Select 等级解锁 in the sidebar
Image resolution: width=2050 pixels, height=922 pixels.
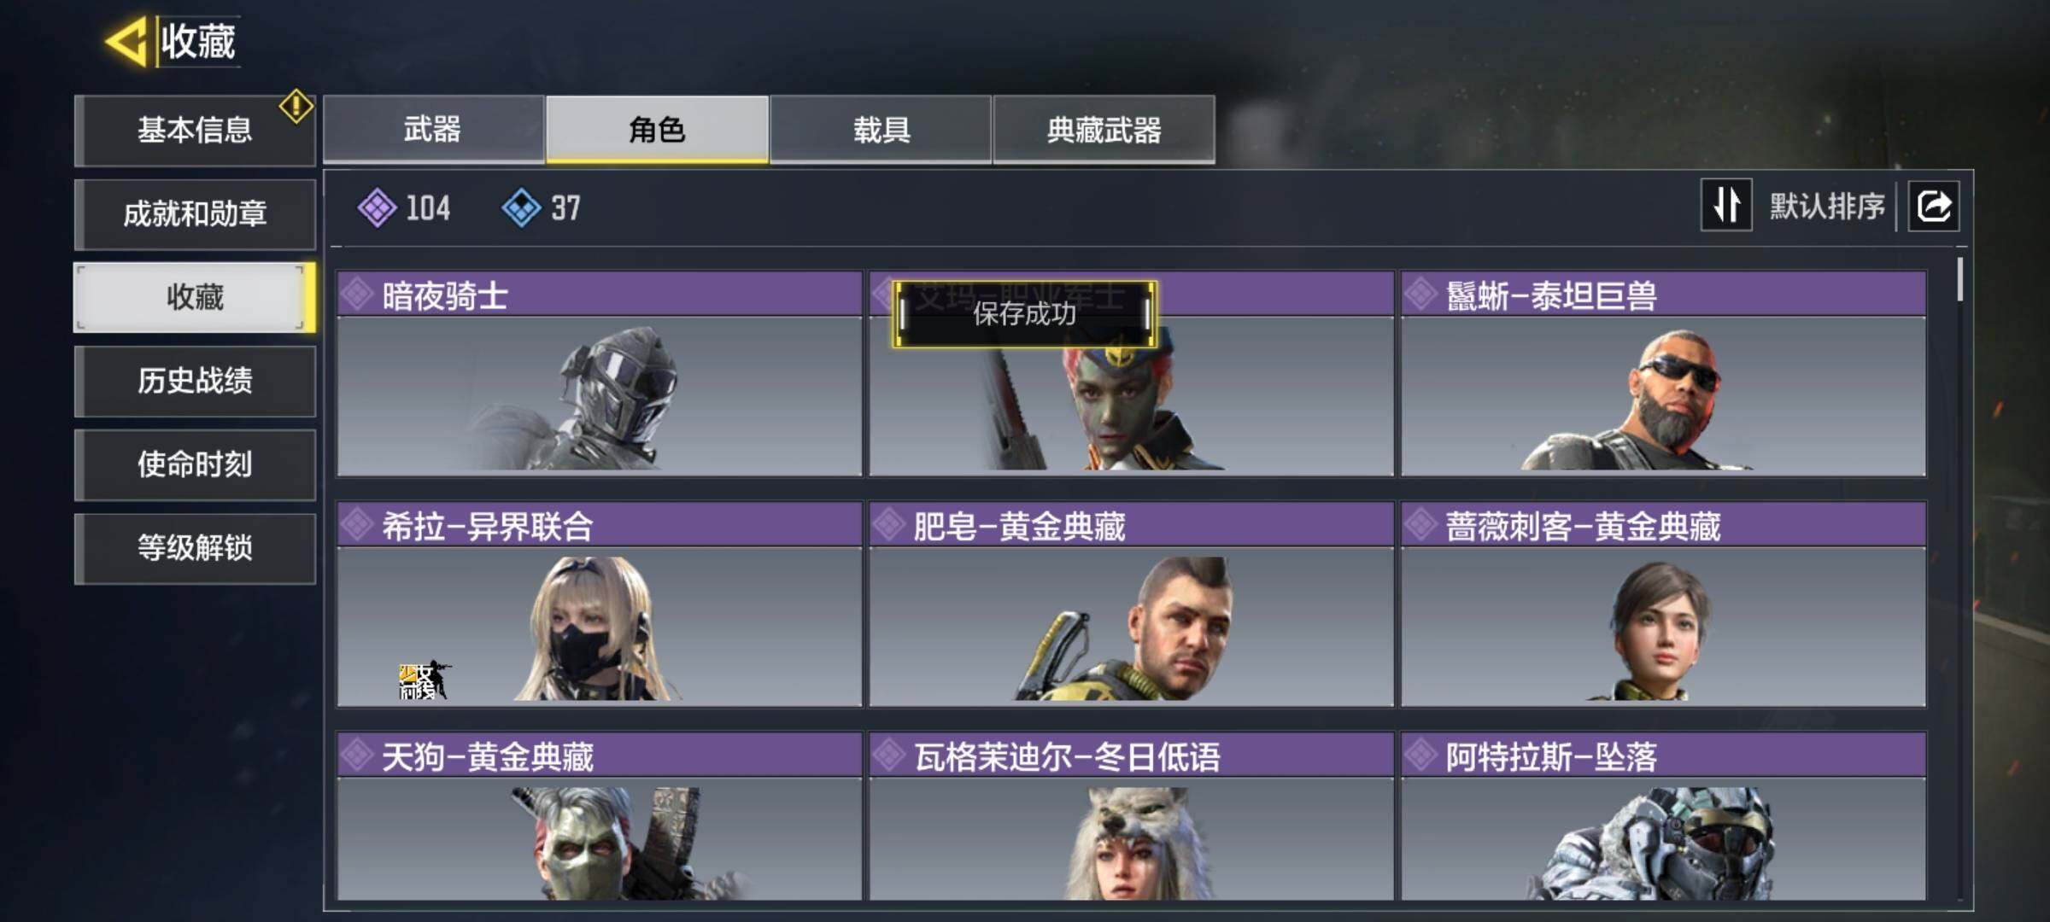[195, 548]
